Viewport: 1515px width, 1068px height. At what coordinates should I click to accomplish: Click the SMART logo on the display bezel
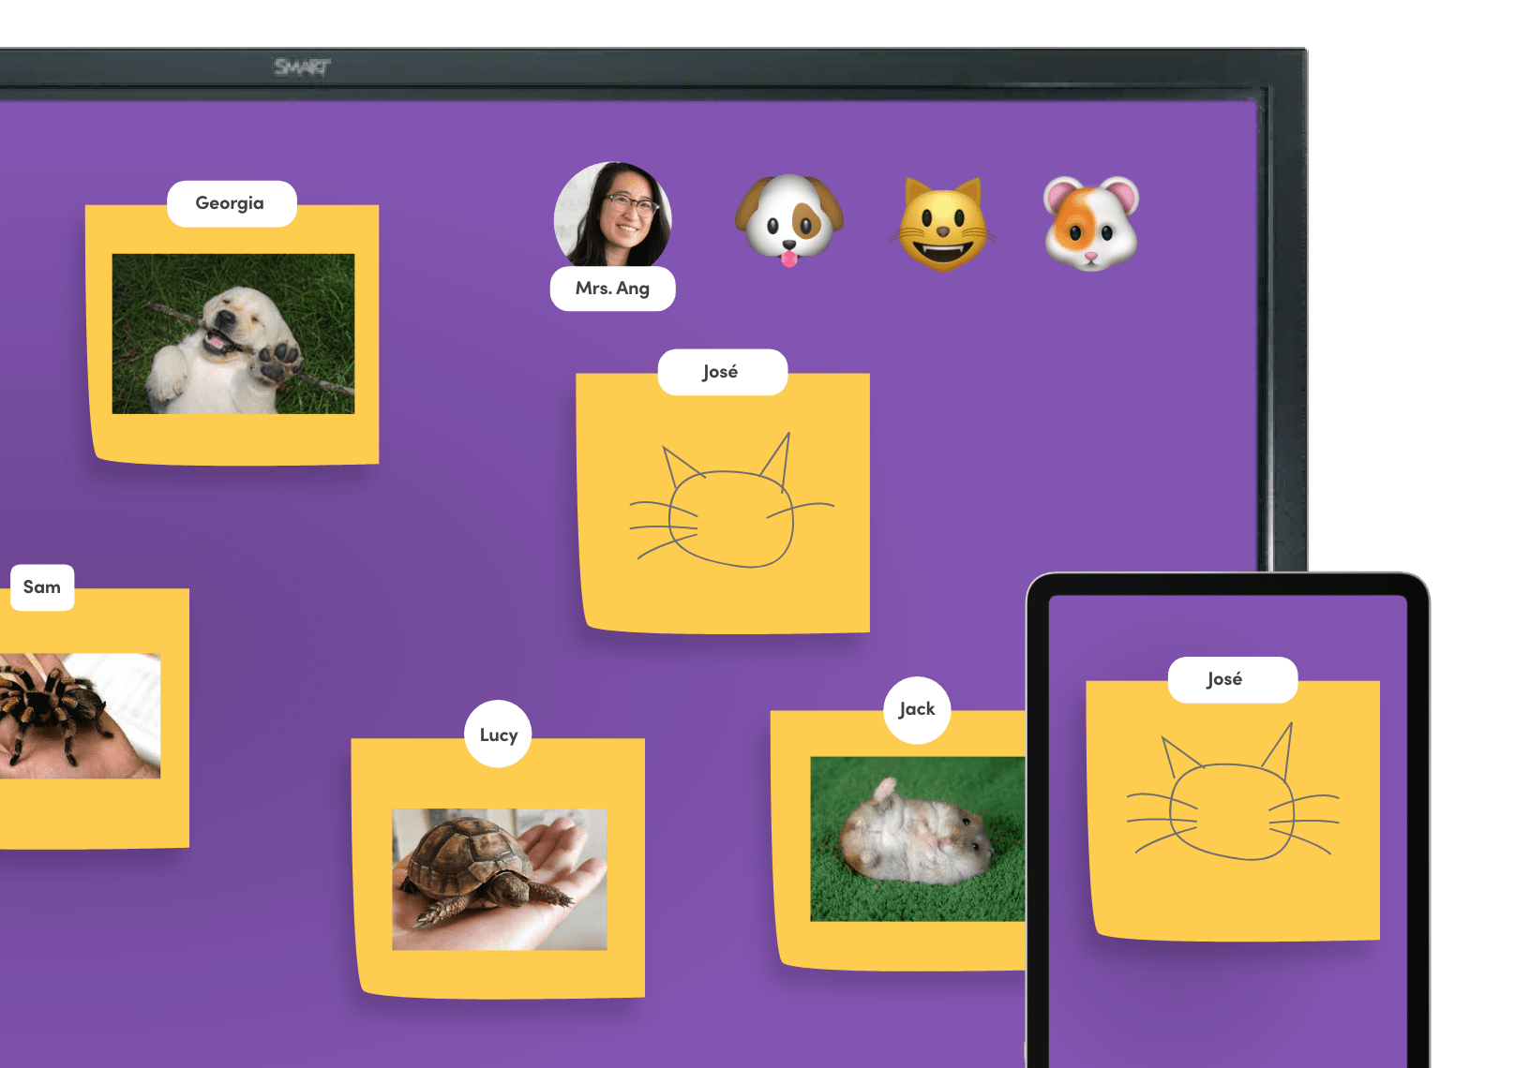pyautogui.click(x=302, y=67)
